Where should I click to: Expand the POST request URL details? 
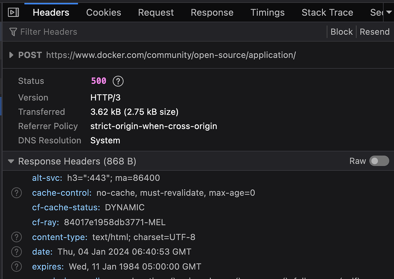coord(11,55)
